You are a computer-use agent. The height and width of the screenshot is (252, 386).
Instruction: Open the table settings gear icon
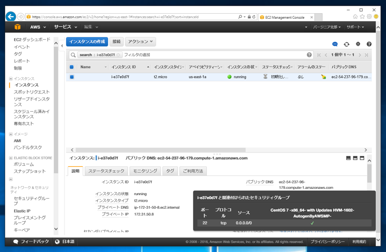[x=358, y=44]
